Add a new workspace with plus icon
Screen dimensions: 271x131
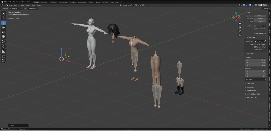tap(122, 2)
